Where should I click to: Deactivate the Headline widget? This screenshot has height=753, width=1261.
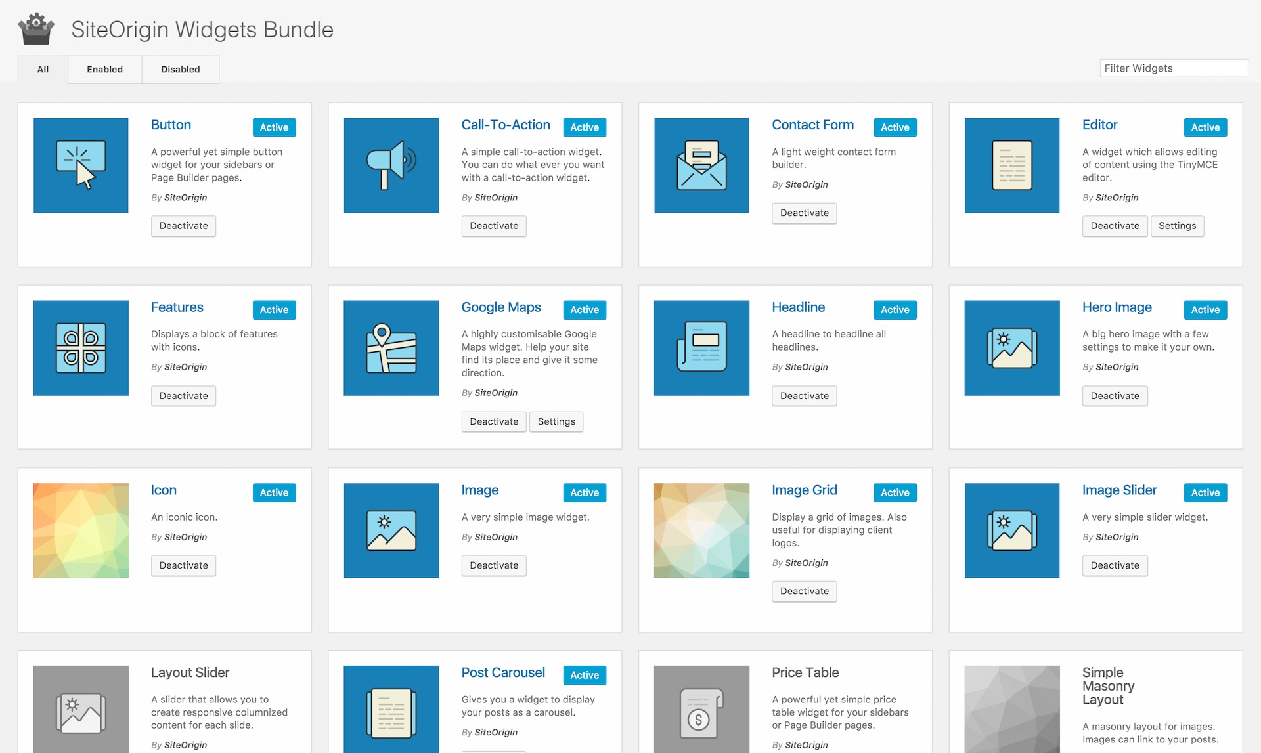click(x=805, y=396)
